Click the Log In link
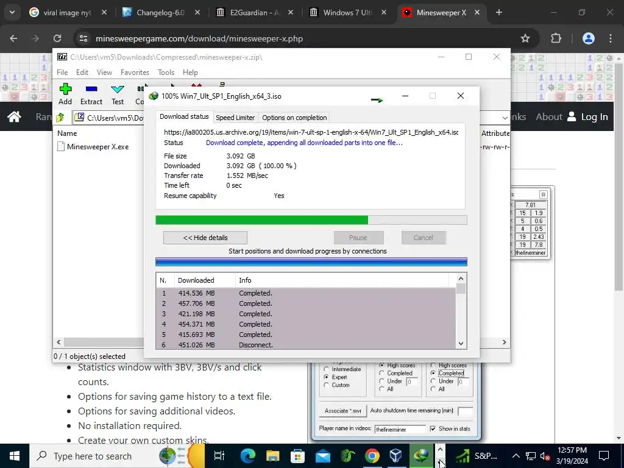This screenshot has height=468, width=624. click(587, 116)
